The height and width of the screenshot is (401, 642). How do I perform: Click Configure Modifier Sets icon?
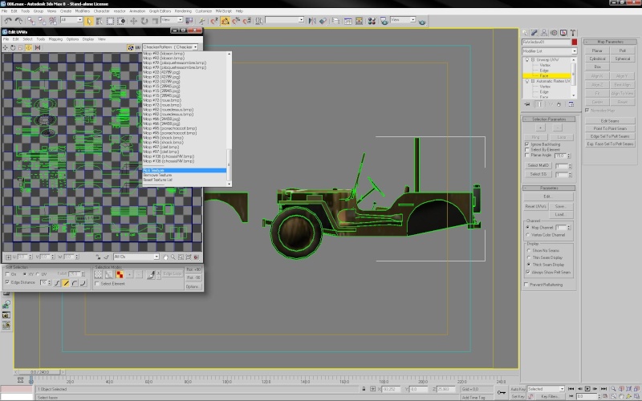coord(571,104)
